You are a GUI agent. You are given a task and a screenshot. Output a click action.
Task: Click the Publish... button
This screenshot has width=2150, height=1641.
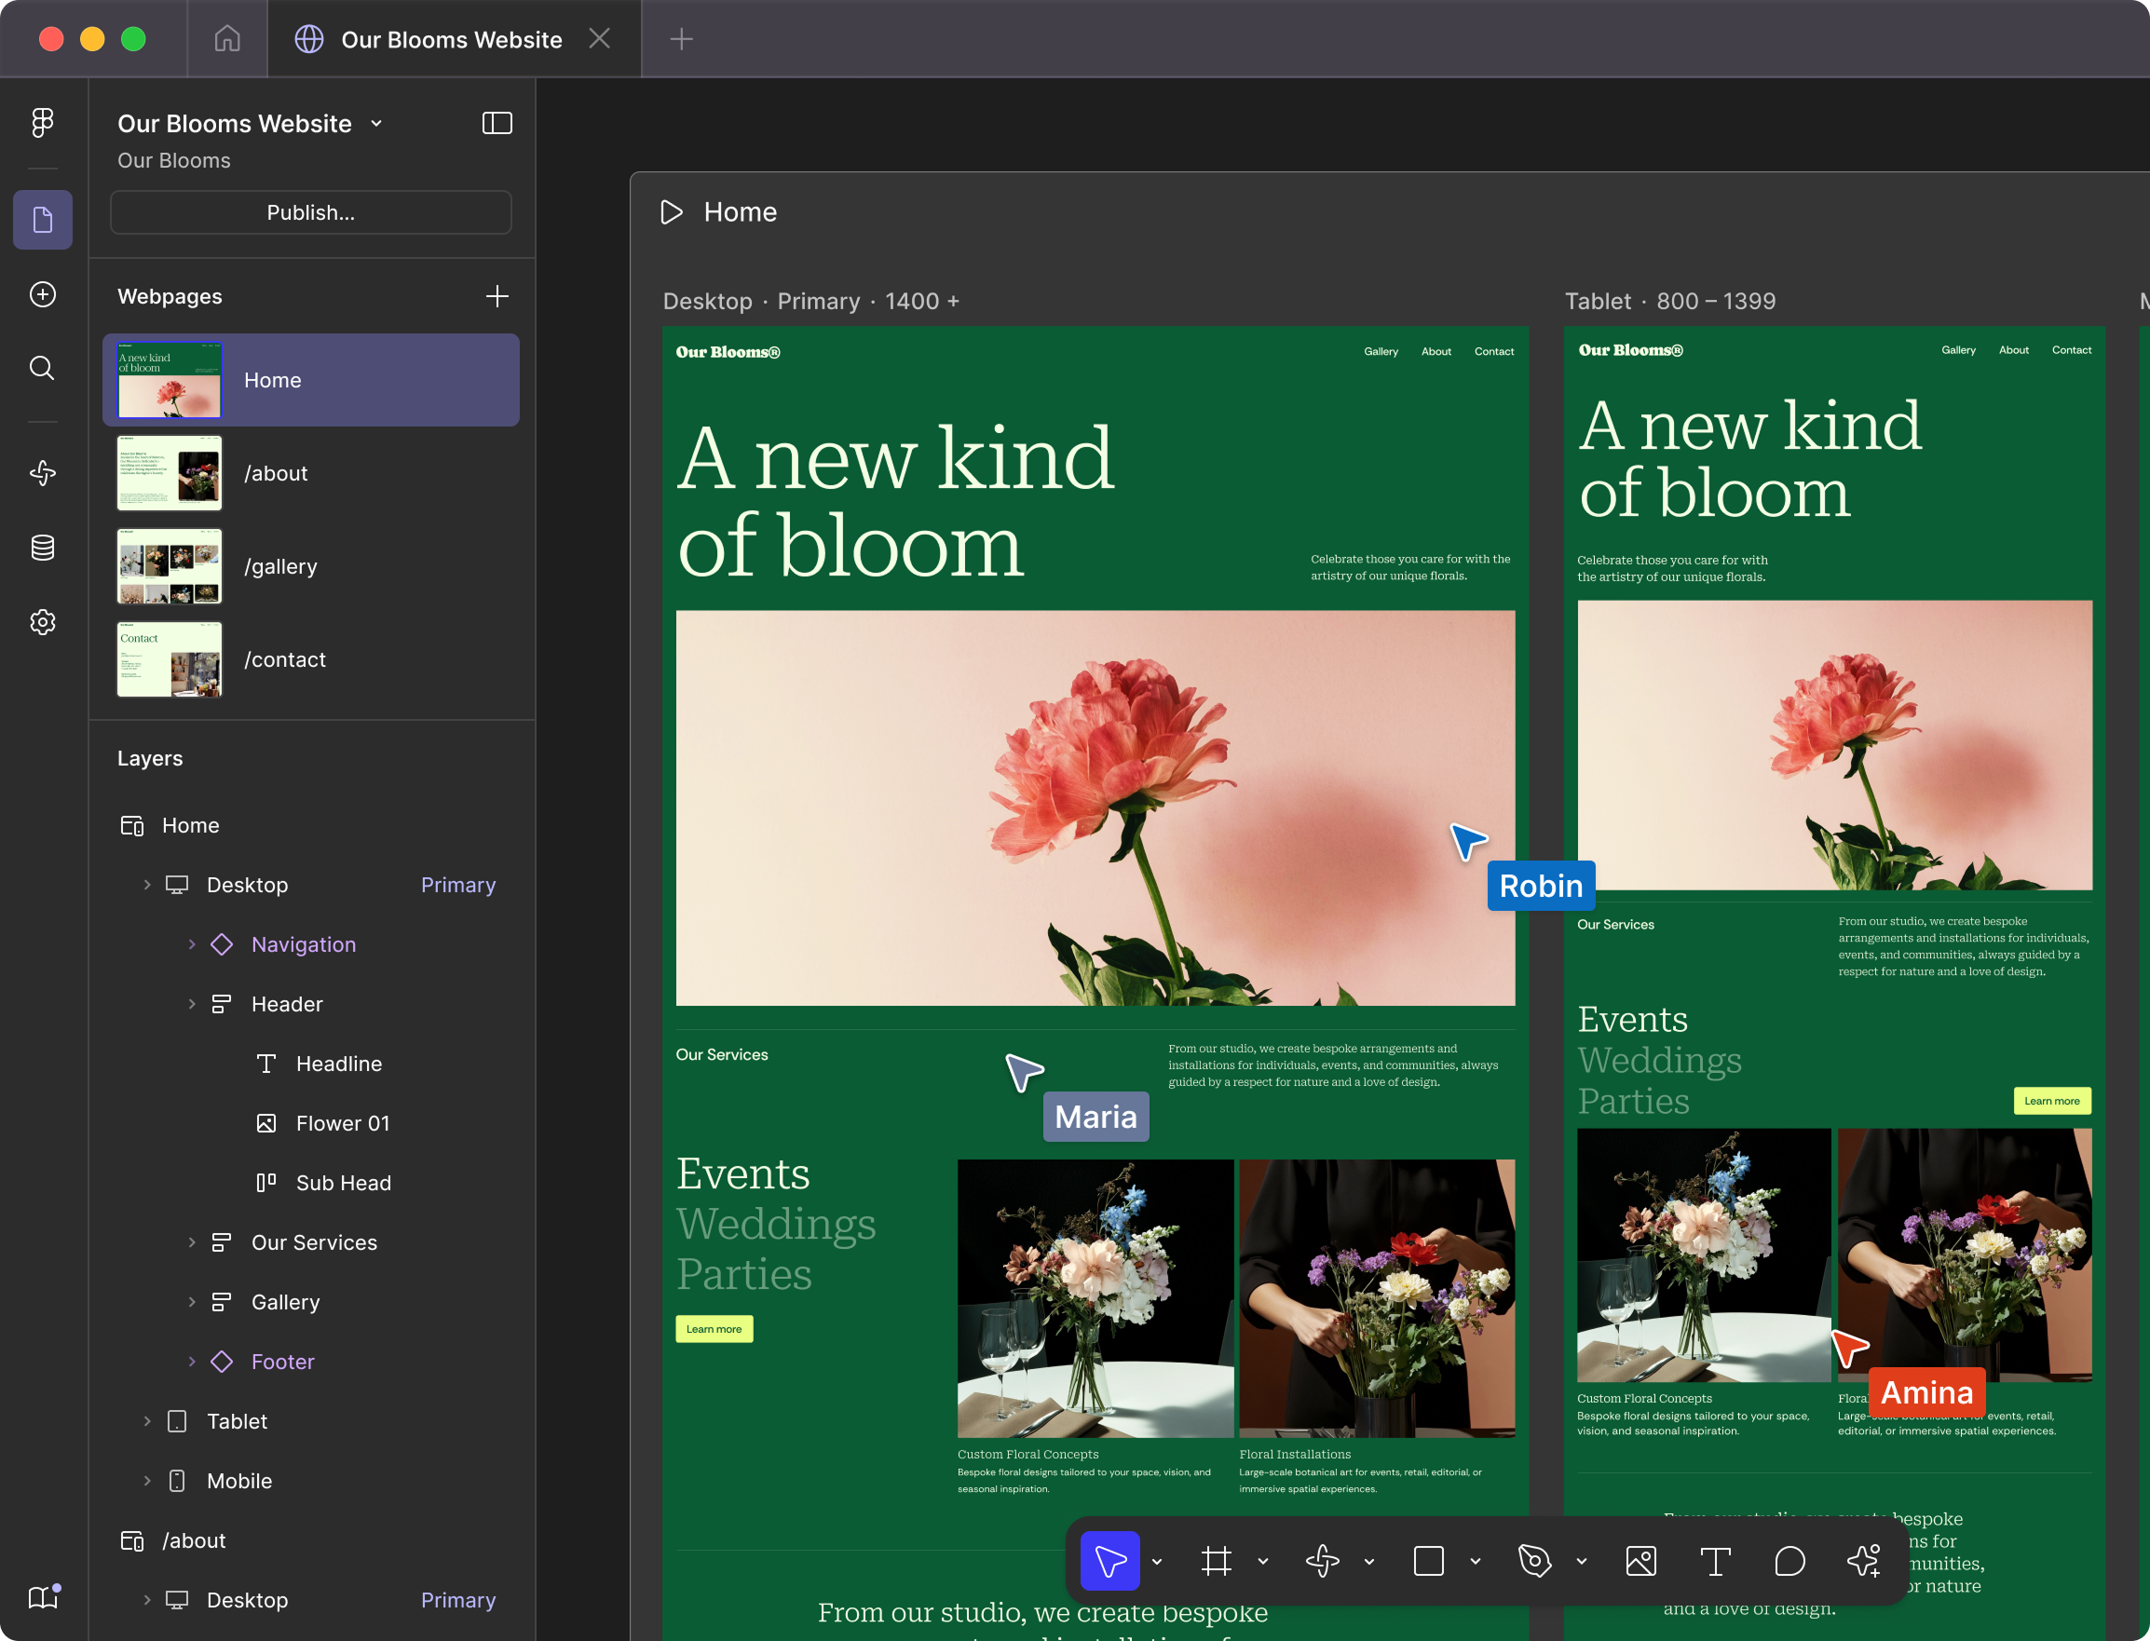310,212
